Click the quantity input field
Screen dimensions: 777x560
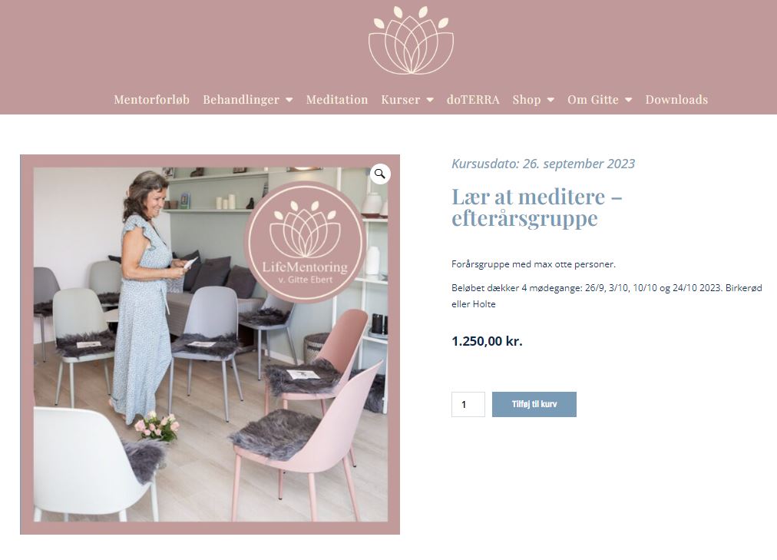(468, 404)
